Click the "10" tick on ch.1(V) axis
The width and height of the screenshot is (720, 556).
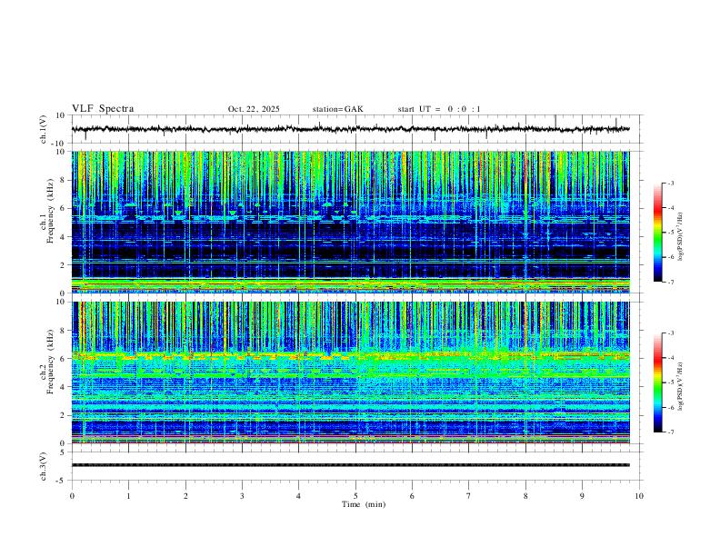(61, 115)
